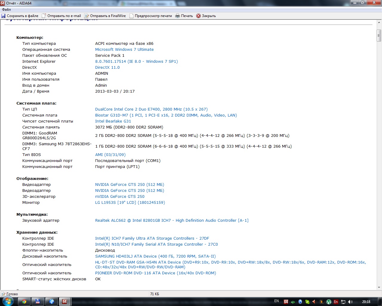Click 'Intel(R) ICH7 Family Ultra ATA' link
This screenshot has height=306, width=382.
(152, 238)
